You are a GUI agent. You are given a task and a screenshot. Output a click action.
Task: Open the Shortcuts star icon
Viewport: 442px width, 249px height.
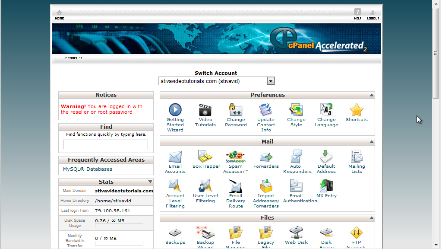point(356,110)
